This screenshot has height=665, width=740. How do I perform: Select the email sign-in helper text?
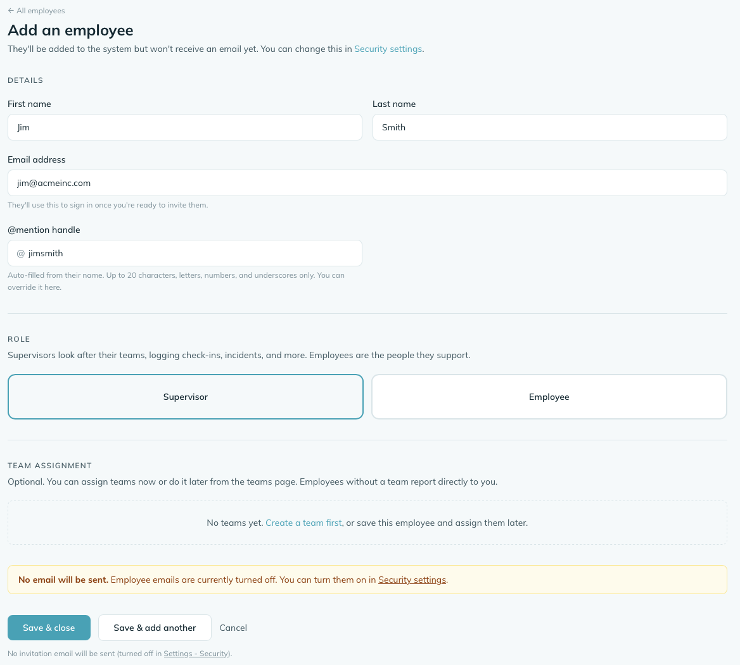(108, 205)
